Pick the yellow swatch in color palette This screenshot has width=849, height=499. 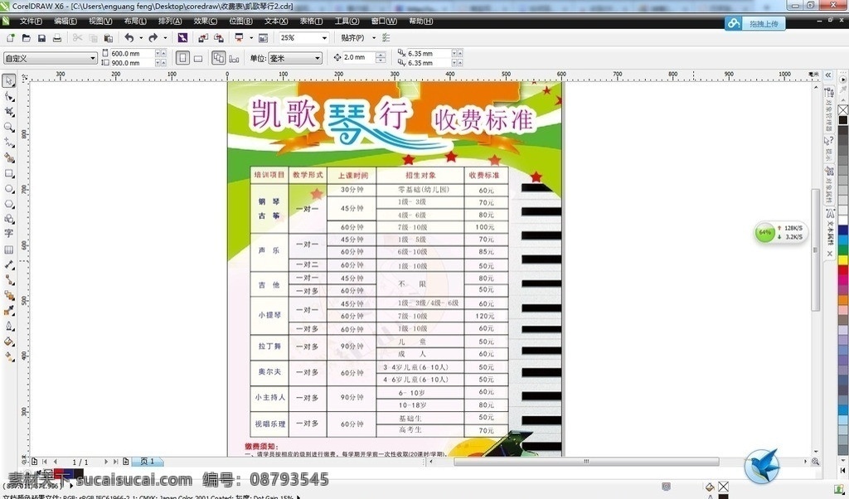[843, 259]
